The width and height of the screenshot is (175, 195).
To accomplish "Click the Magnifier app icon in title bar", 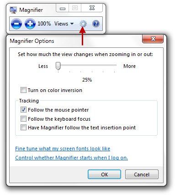I will 13,10.
